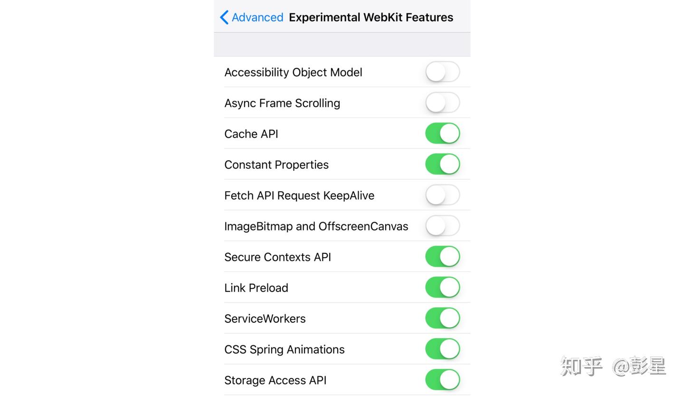
Task: Enable Async Frame Scrolling
Action: 442,103
